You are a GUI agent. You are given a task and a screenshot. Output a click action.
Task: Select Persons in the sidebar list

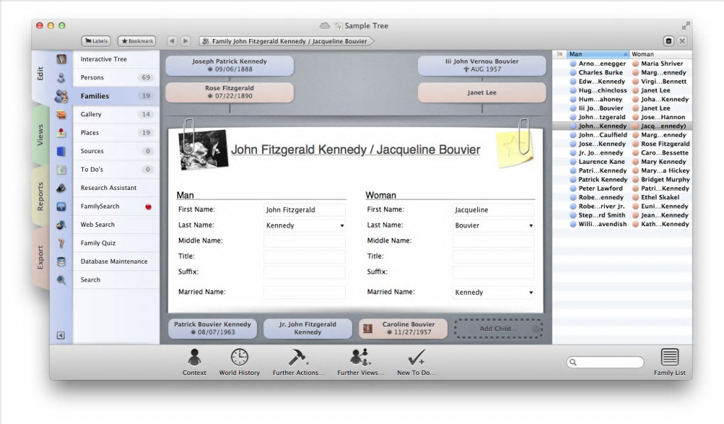coord(116,77)
